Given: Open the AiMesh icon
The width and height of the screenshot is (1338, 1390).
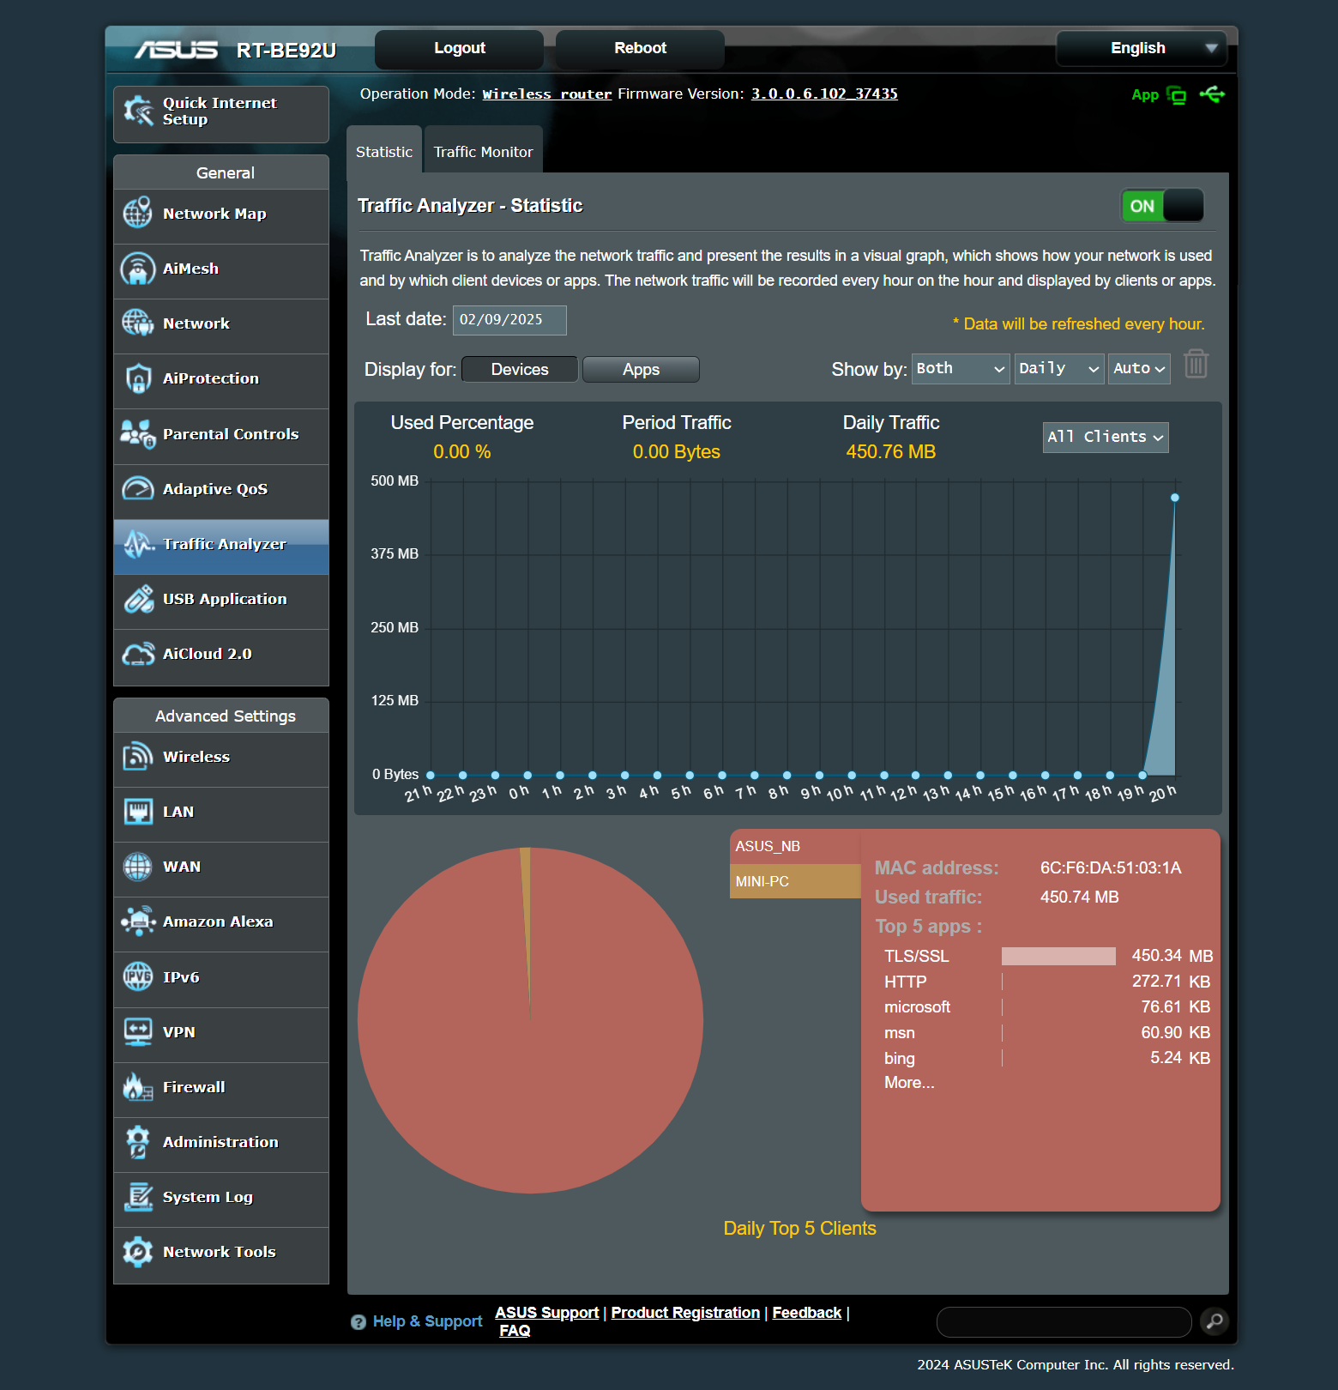Looking at the screenshot, I should coord(138,269).
